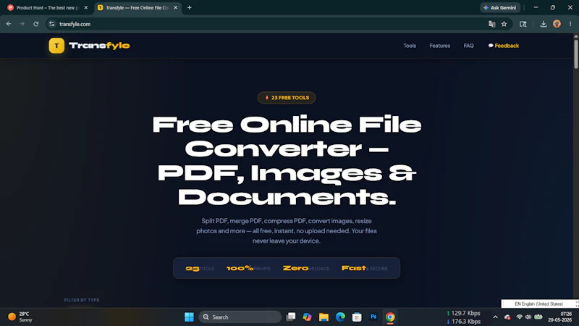Click the Ask Gemini button
This screenshot has height=326, width=579.
(500, 8)
